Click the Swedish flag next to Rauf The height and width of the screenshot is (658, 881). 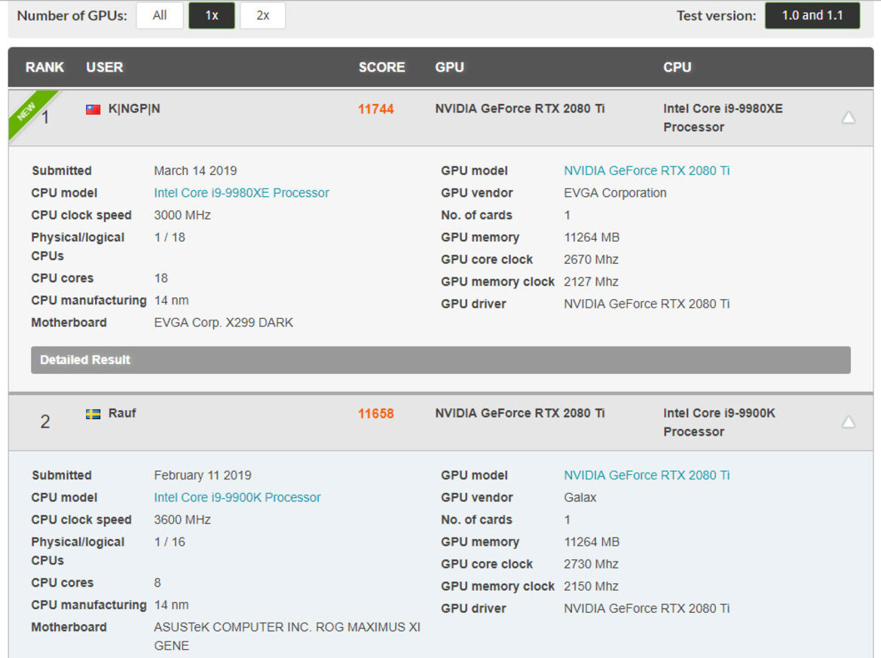[x=93, y=414]
